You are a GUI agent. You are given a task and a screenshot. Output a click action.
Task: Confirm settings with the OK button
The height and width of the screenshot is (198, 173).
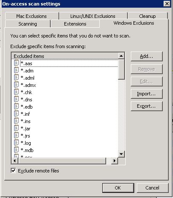coord(118,188)
